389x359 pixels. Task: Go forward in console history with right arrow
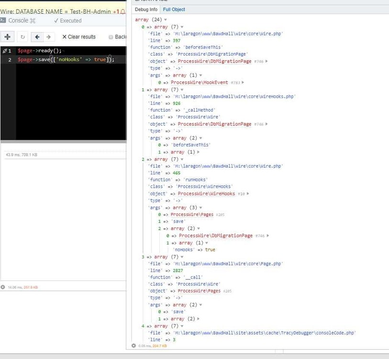[48, 37]
